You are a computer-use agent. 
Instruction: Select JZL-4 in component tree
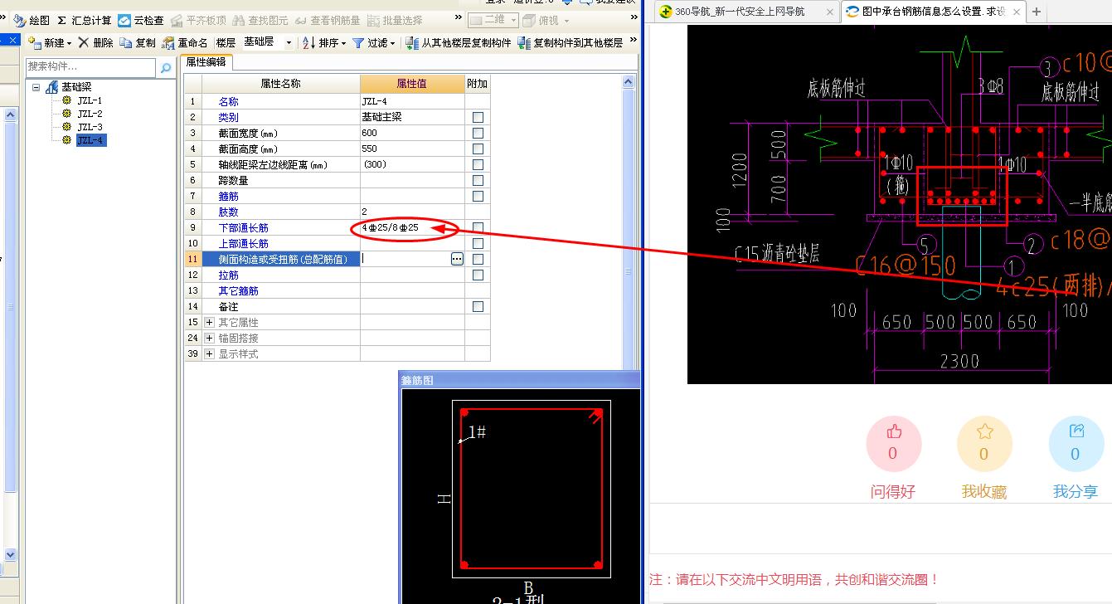click(x=90, y=140)
